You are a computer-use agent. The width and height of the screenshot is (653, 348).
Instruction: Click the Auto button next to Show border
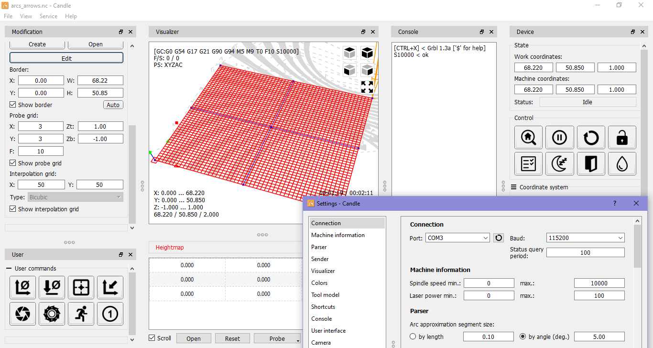pos(113,104)
